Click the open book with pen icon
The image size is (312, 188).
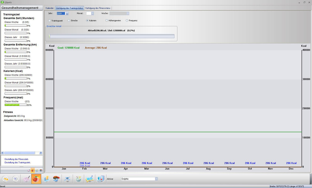(x=89, y=179)
